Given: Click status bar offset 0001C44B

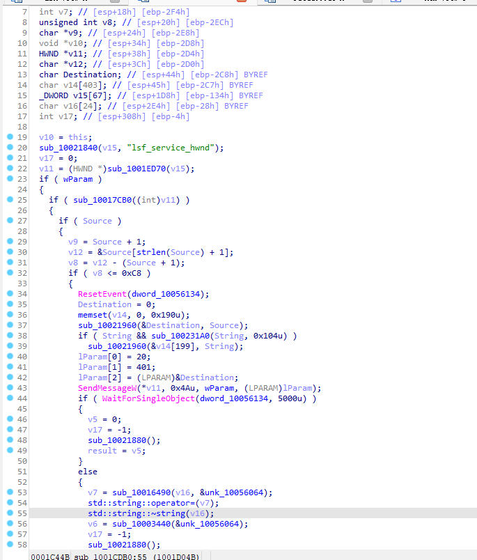Looking at the screenshot, I should (x=50, y=557).
